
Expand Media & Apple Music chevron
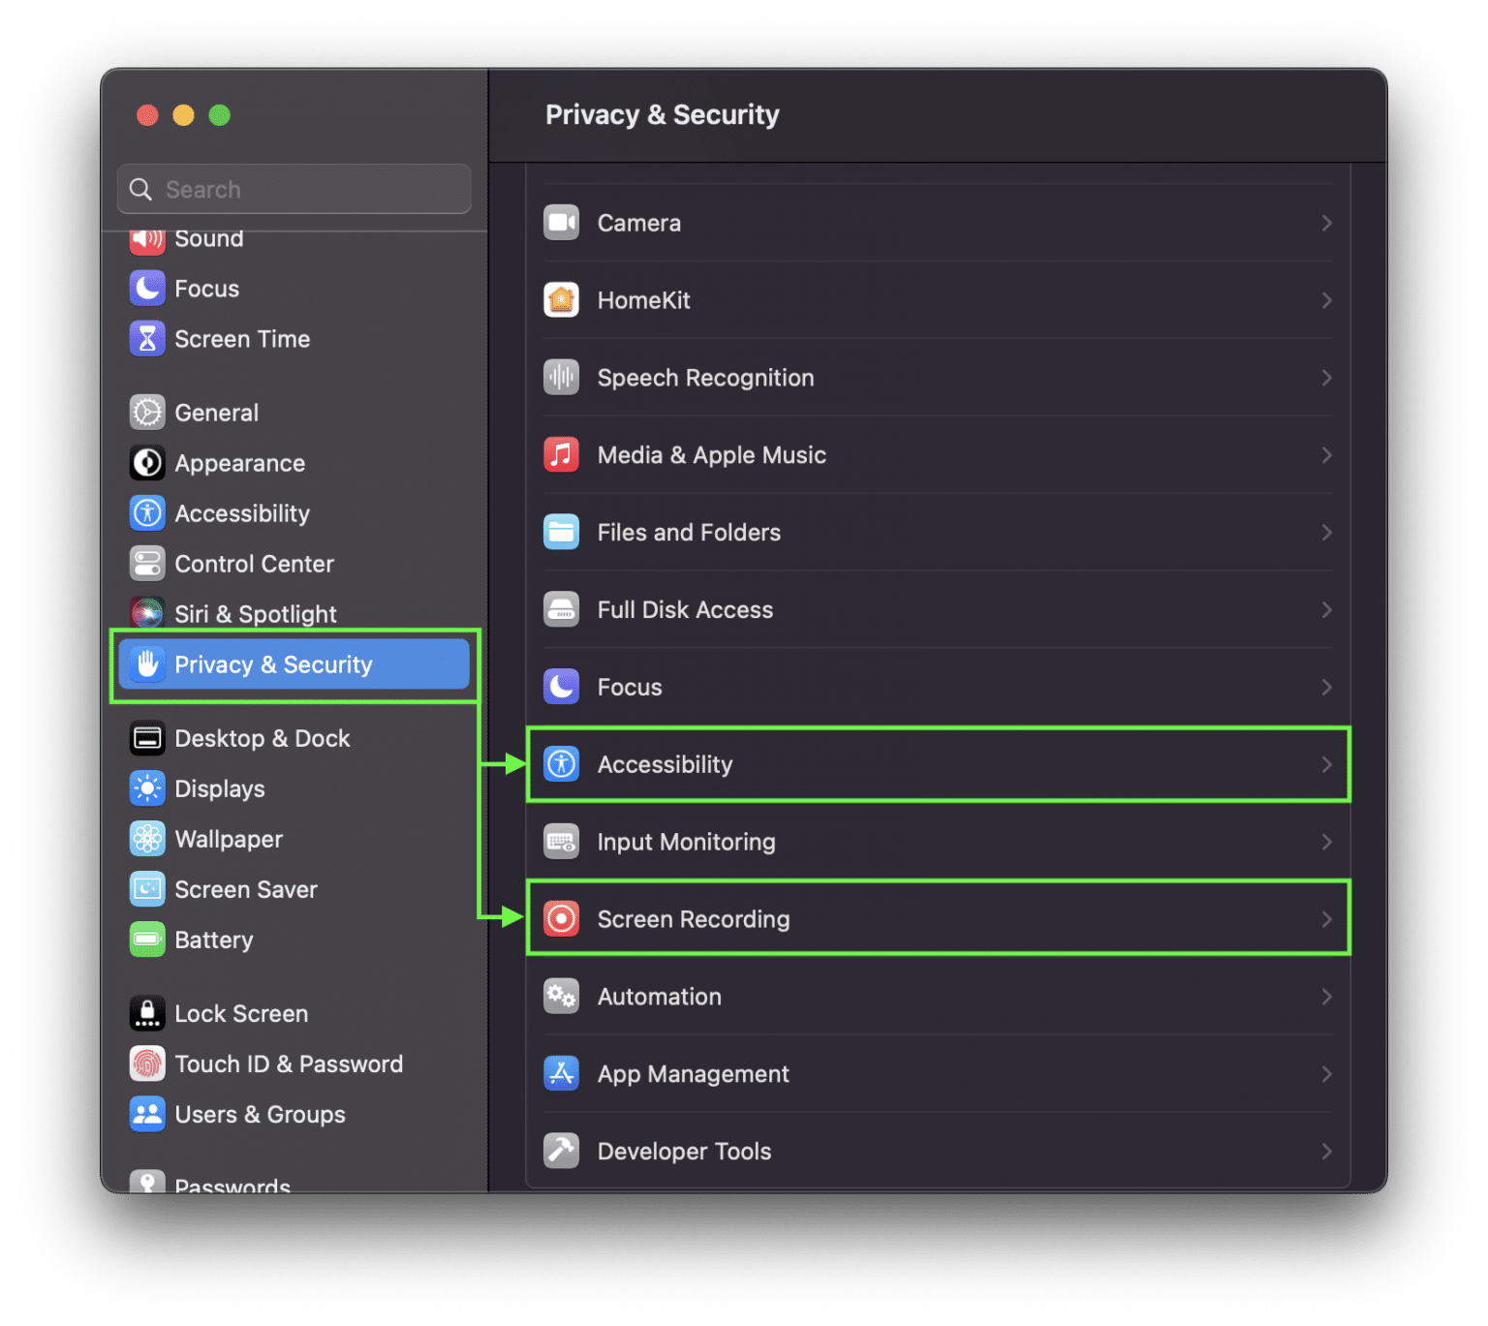click(x=1326, y=454)
